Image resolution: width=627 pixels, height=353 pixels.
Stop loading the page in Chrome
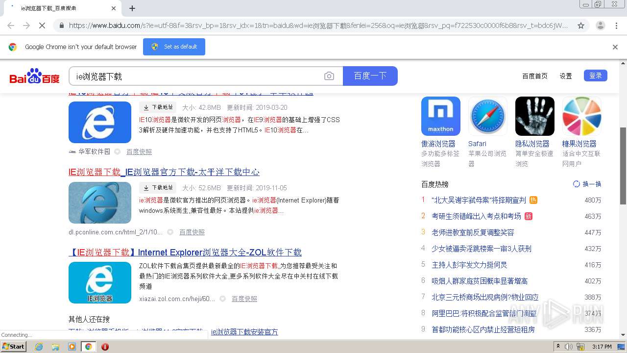[42, 25]
